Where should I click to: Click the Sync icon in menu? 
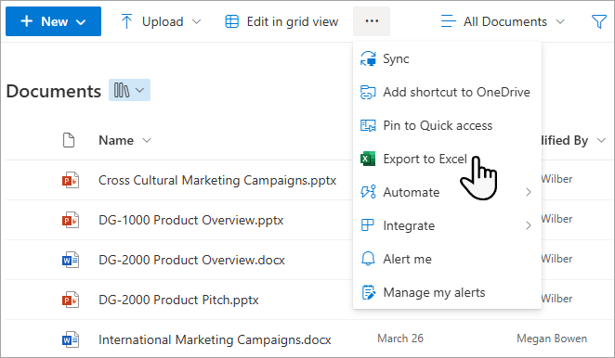368,58
